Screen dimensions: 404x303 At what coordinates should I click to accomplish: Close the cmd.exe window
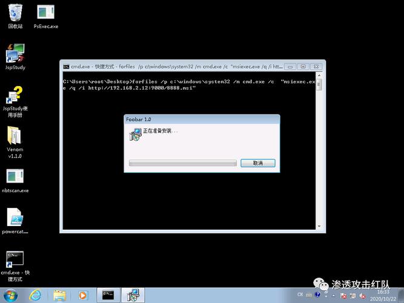coord(316,67)
